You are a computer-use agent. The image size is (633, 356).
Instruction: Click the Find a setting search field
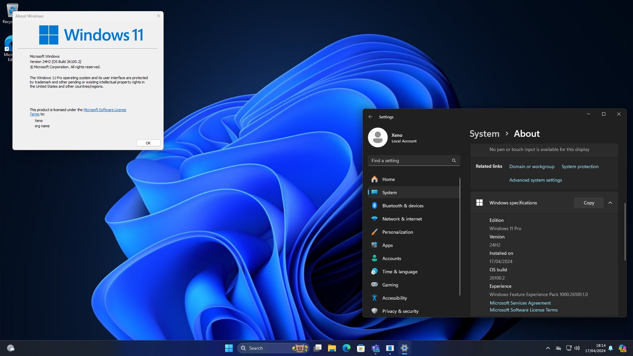[x=409, y=161]
